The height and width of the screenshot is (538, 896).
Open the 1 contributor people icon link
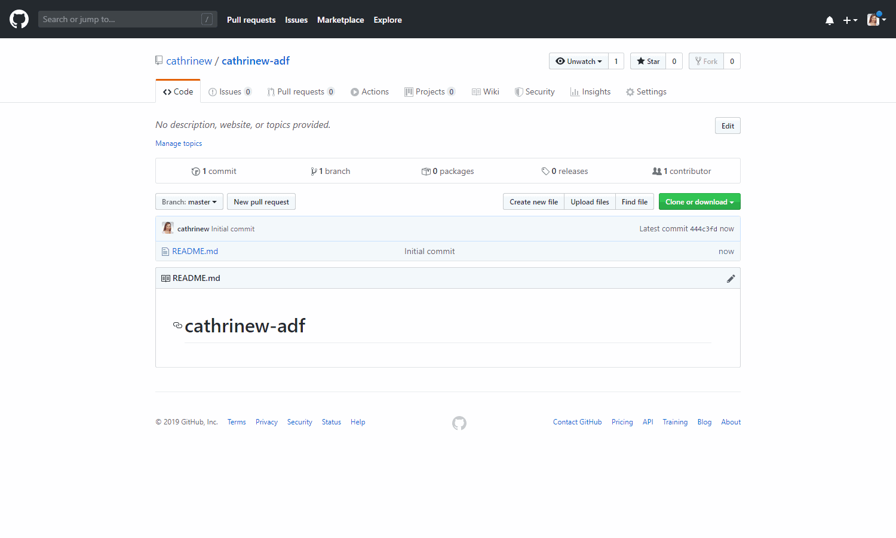tap(657, 172)
